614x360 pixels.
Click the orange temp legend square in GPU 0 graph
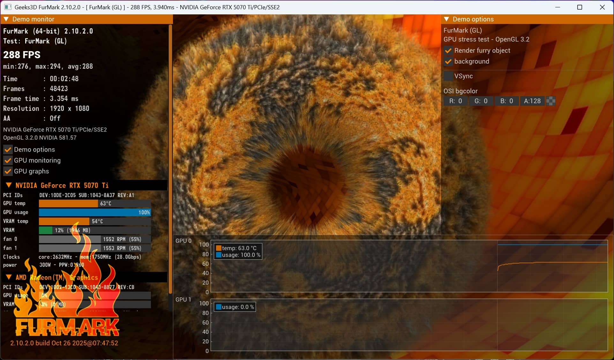219,248
